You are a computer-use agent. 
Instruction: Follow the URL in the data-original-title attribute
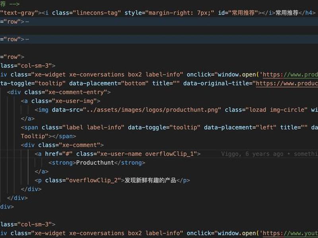[x=287, y=83]
